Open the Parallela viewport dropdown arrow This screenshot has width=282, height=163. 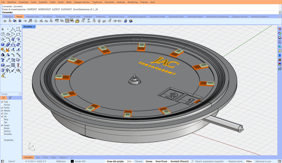point(34,27)
